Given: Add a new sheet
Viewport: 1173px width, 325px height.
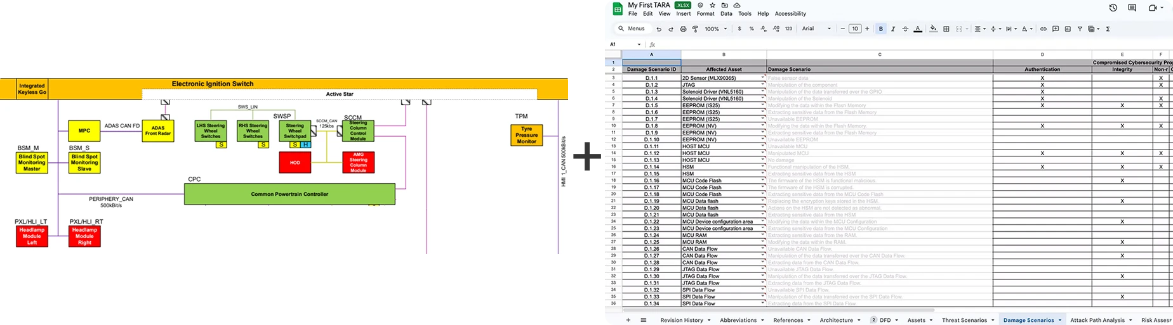Looking at the screenshot, I should [x=628, y=320].
